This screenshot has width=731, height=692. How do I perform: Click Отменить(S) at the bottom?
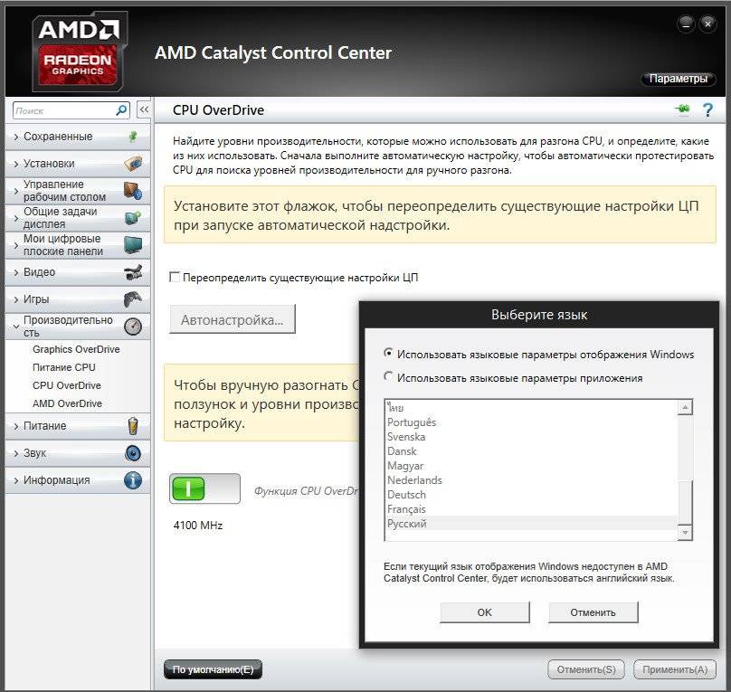pyautogui.click(x=586, y=669)
